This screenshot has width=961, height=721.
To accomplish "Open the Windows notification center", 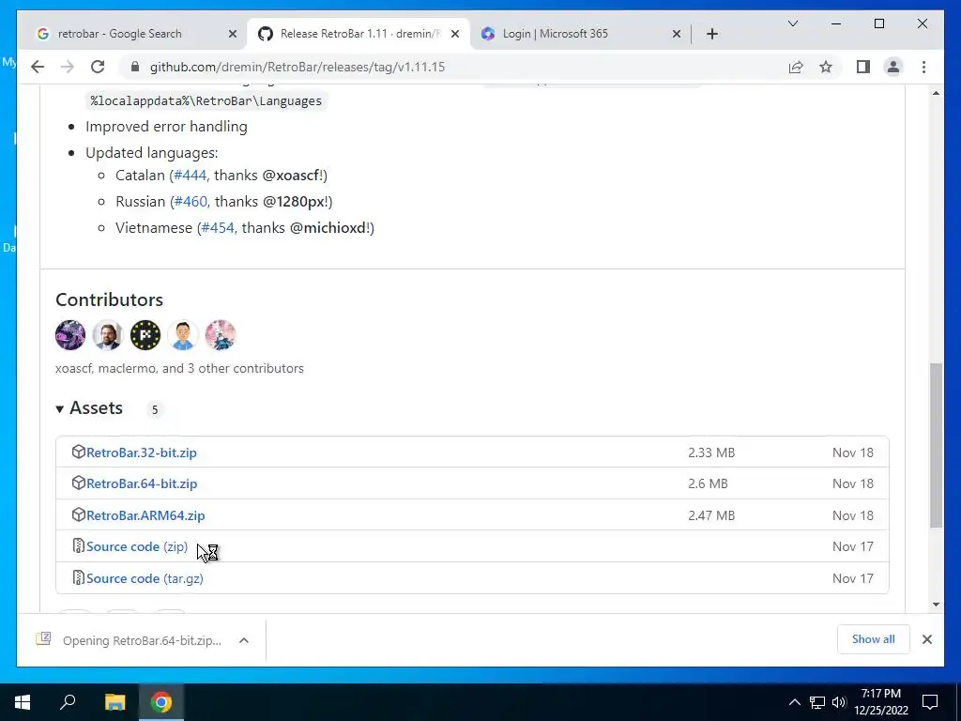I will click(x=930, y=702).
